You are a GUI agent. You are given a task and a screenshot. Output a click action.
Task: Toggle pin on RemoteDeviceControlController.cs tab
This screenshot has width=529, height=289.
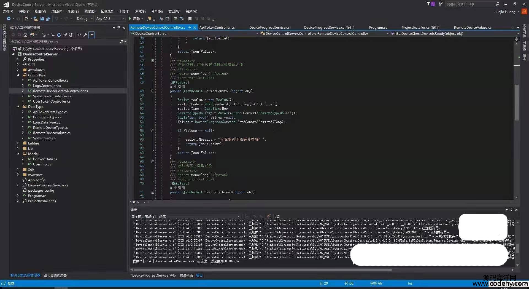(190, 28)
